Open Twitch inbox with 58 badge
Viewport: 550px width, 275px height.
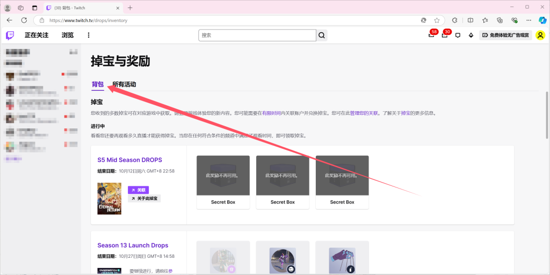(x=431, y=35)
